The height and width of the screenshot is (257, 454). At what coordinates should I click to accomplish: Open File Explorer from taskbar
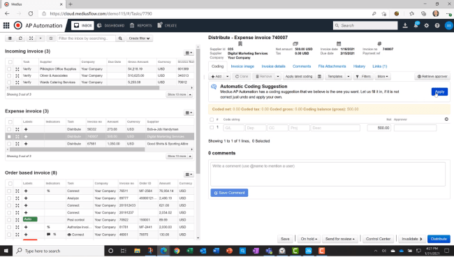(x=137, y=251)
